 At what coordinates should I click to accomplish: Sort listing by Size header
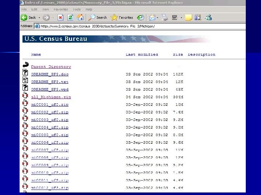(178, 55)
